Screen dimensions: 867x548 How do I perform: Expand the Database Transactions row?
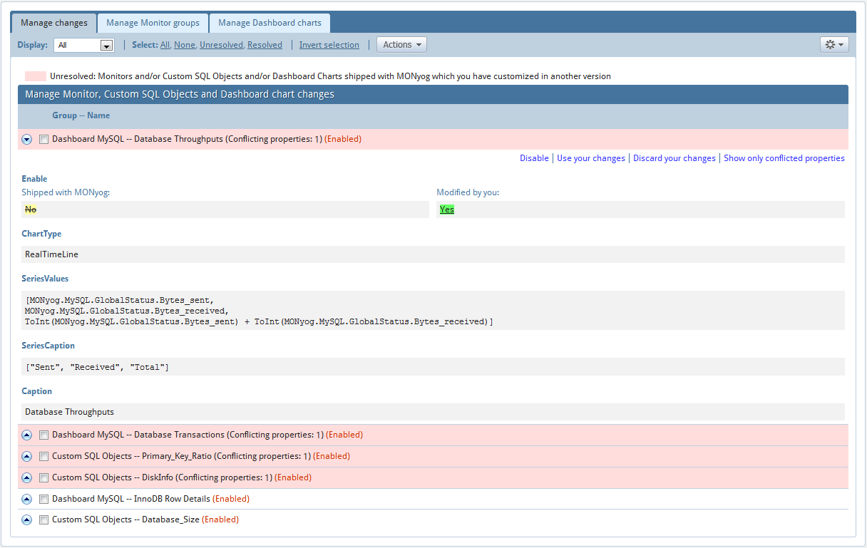click(27, 435)
